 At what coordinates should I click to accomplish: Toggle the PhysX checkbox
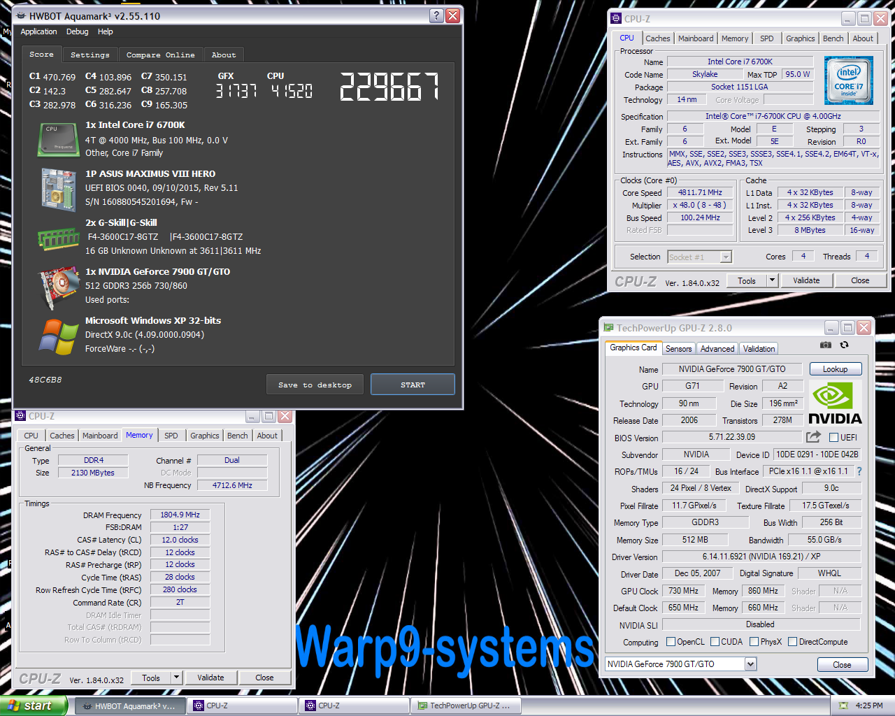click(x=754, y=641)
